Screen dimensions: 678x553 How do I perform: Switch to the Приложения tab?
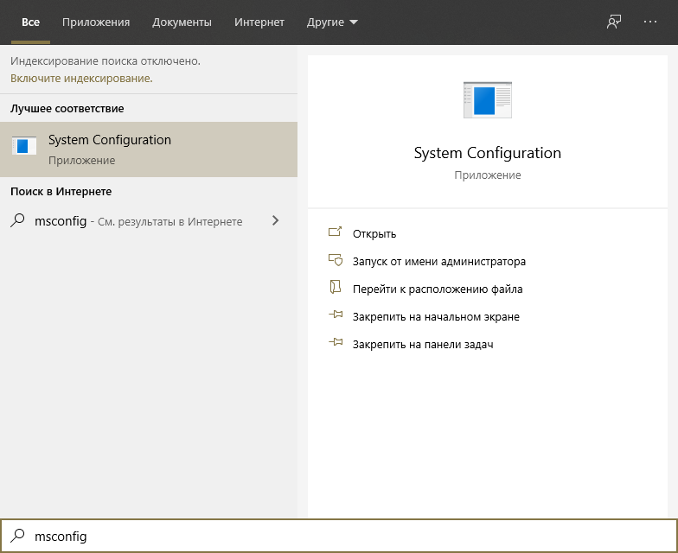[x=96, y=22]
